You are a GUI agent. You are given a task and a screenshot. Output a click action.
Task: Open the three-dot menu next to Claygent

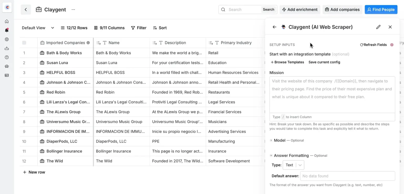pos(73,9)
